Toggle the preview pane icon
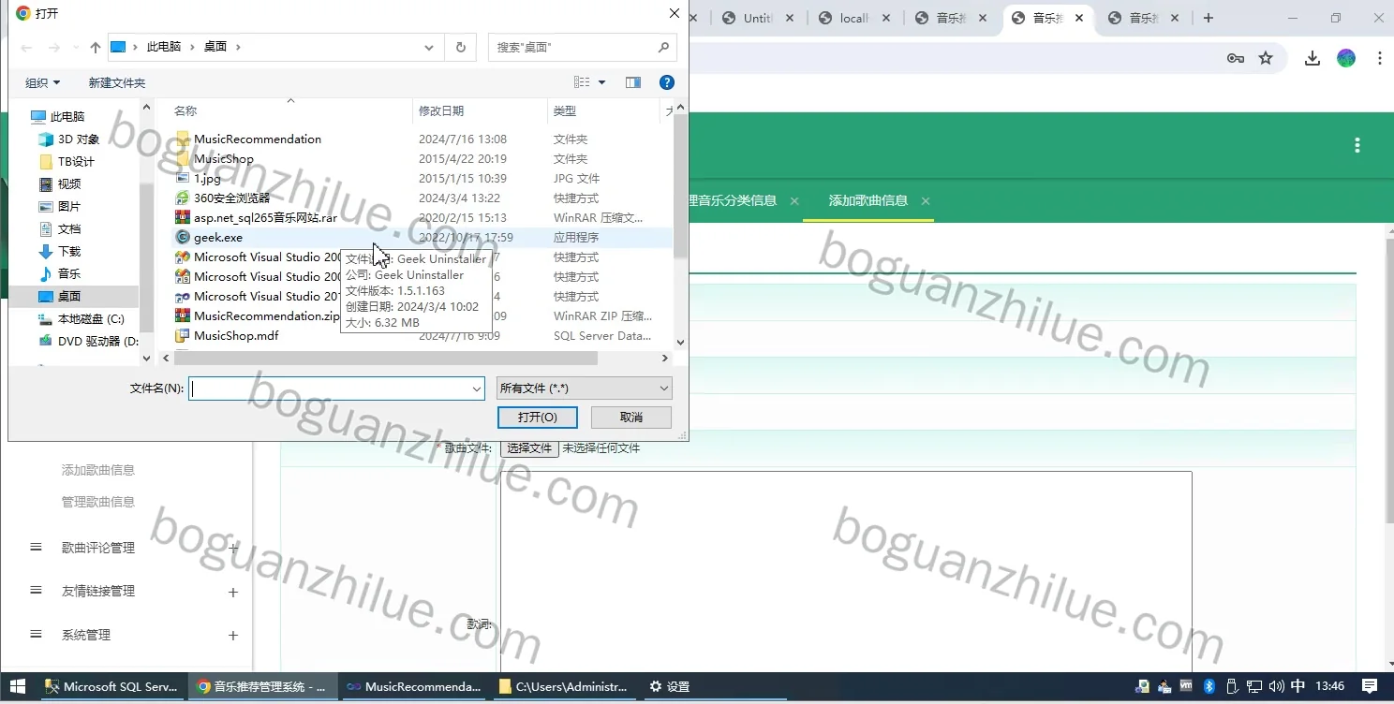The height and width of the screenshot is (704, 1394). click(x=633, y=82)
